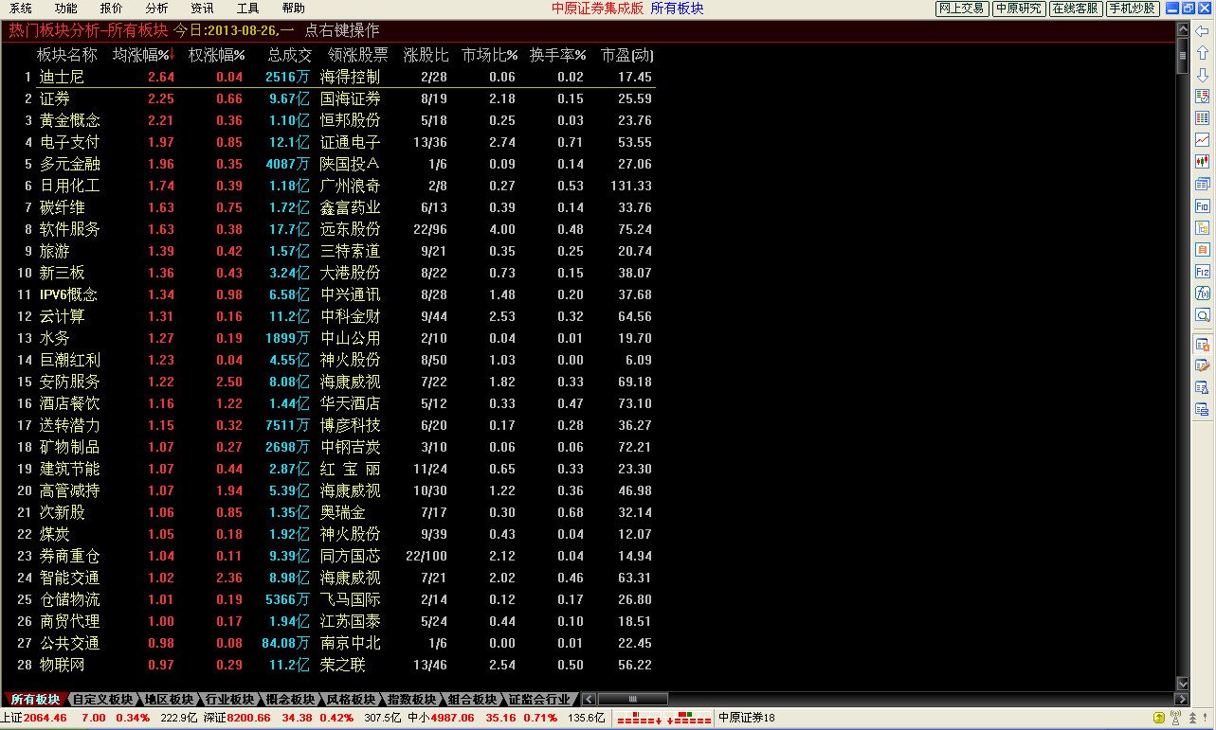
Task: Select the 证券 sector row
Action: point(328,98)
